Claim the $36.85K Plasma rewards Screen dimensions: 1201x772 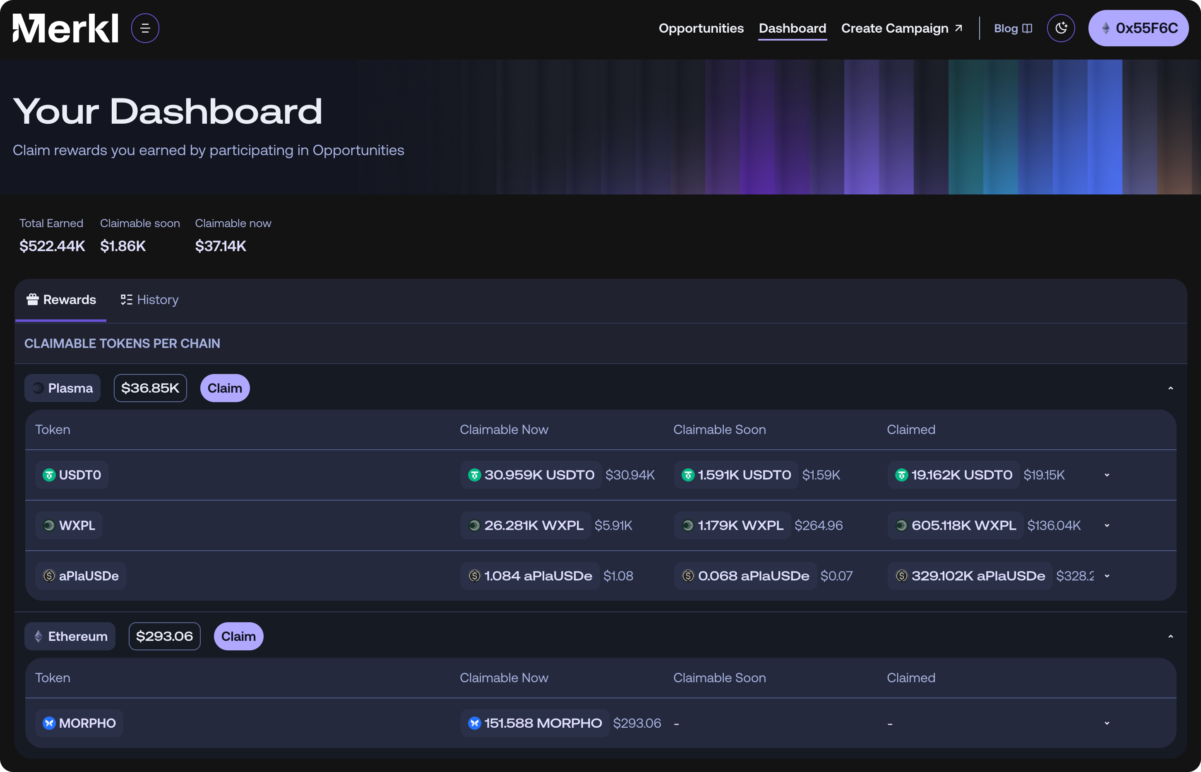[x=225, y=388]
